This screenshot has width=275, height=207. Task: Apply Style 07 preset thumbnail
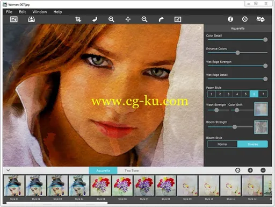pyautogui.click(x=144, y=185)
